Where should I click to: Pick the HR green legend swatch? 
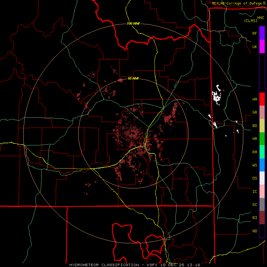click(262, 139)
